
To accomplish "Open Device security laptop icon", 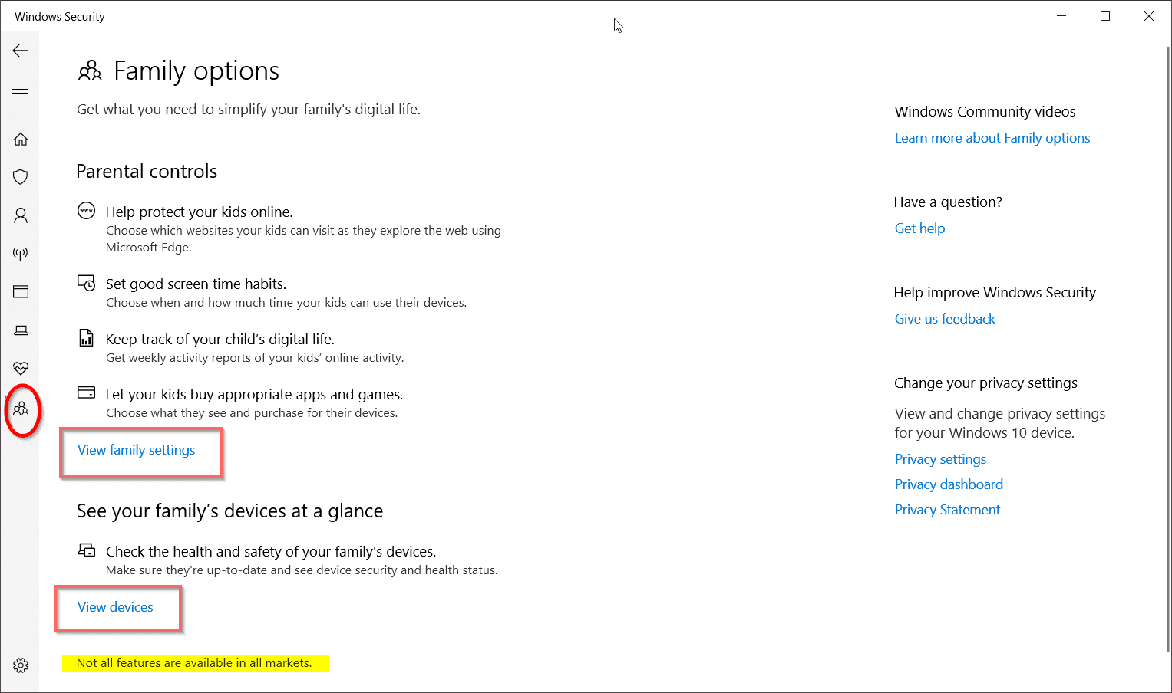I will 21,330.
